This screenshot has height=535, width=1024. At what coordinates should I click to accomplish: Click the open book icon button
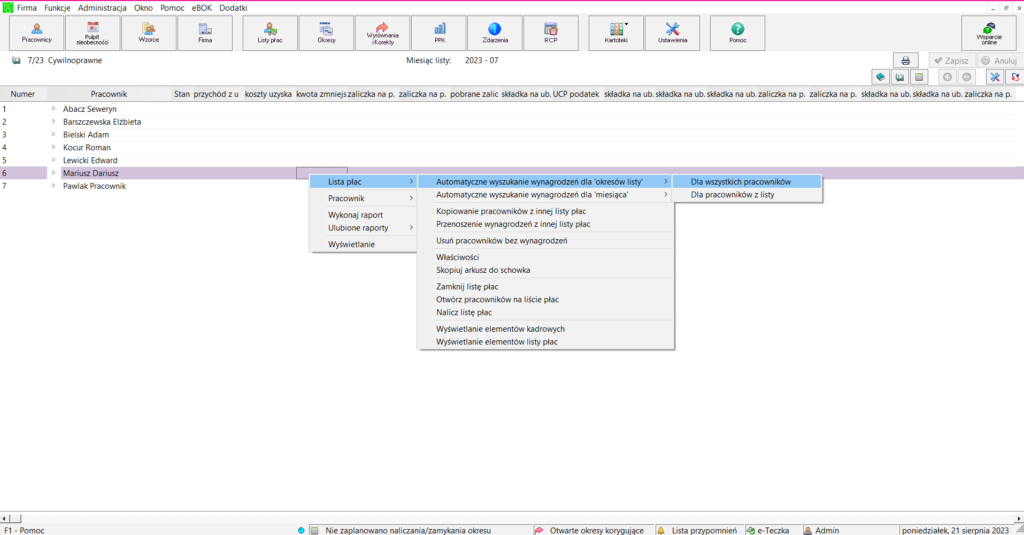pyautogui.click(x=900, y=77)
